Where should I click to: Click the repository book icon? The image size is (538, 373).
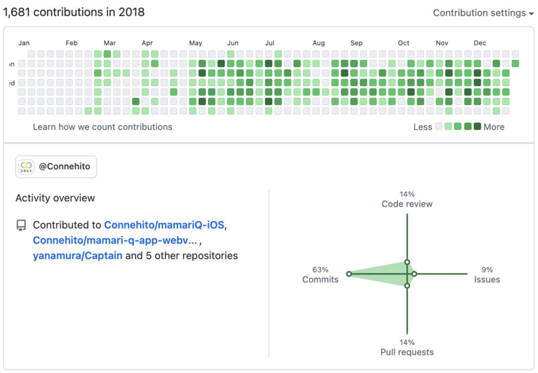21,226
